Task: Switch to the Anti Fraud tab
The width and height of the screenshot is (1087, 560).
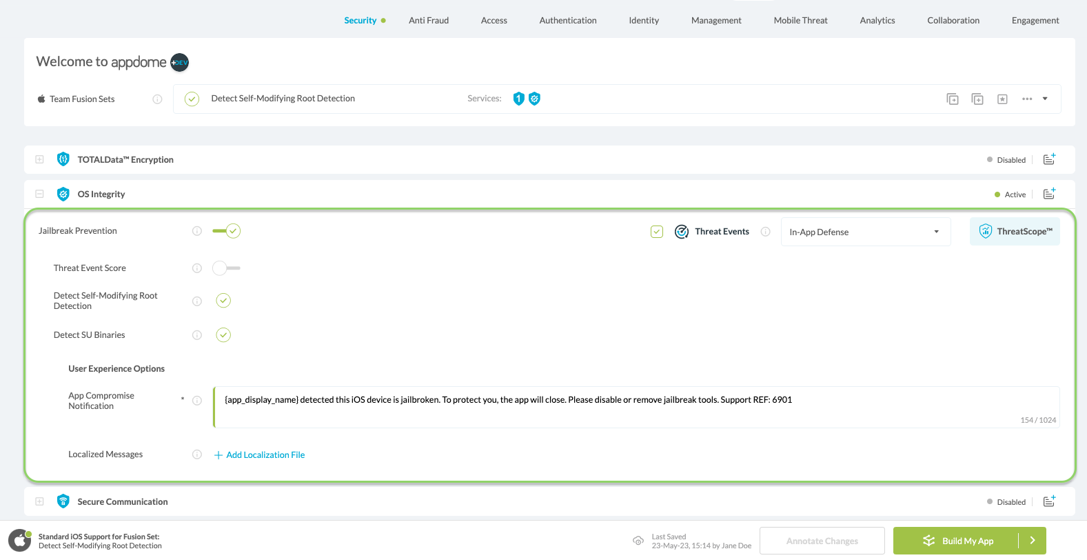Action: pos(428,21)
